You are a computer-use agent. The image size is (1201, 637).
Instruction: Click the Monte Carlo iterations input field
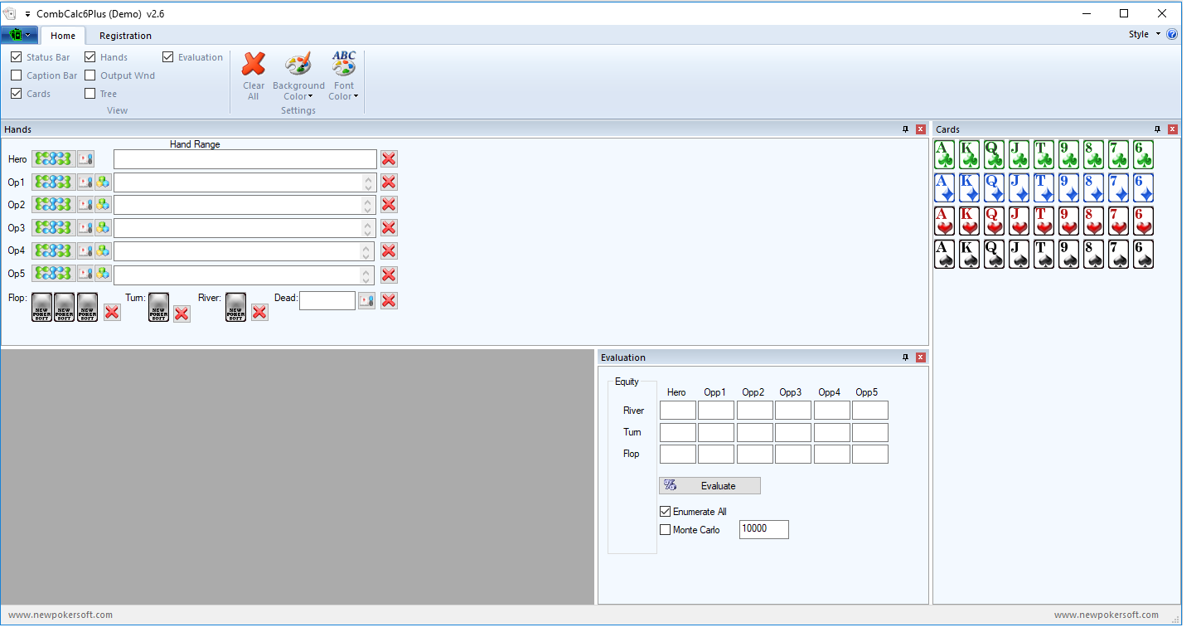point(763,529)
